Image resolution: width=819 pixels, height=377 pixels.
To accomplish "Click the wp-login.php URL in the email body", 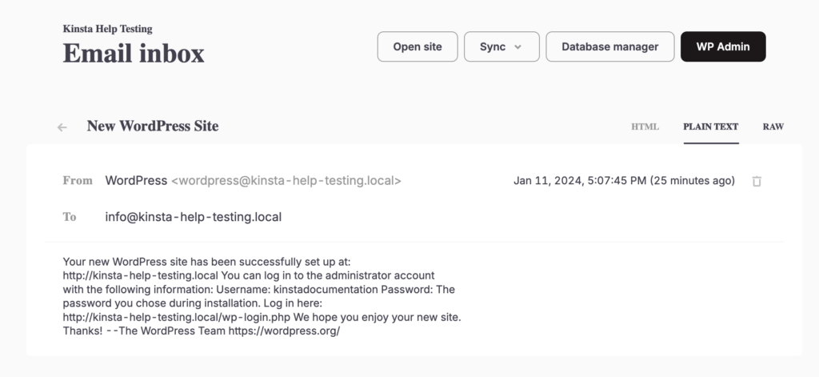I will [175, 317].
